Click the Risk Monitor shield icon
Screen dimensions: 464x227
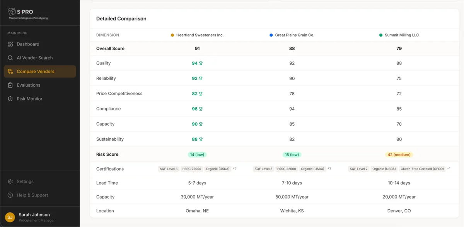click(10, 99)
